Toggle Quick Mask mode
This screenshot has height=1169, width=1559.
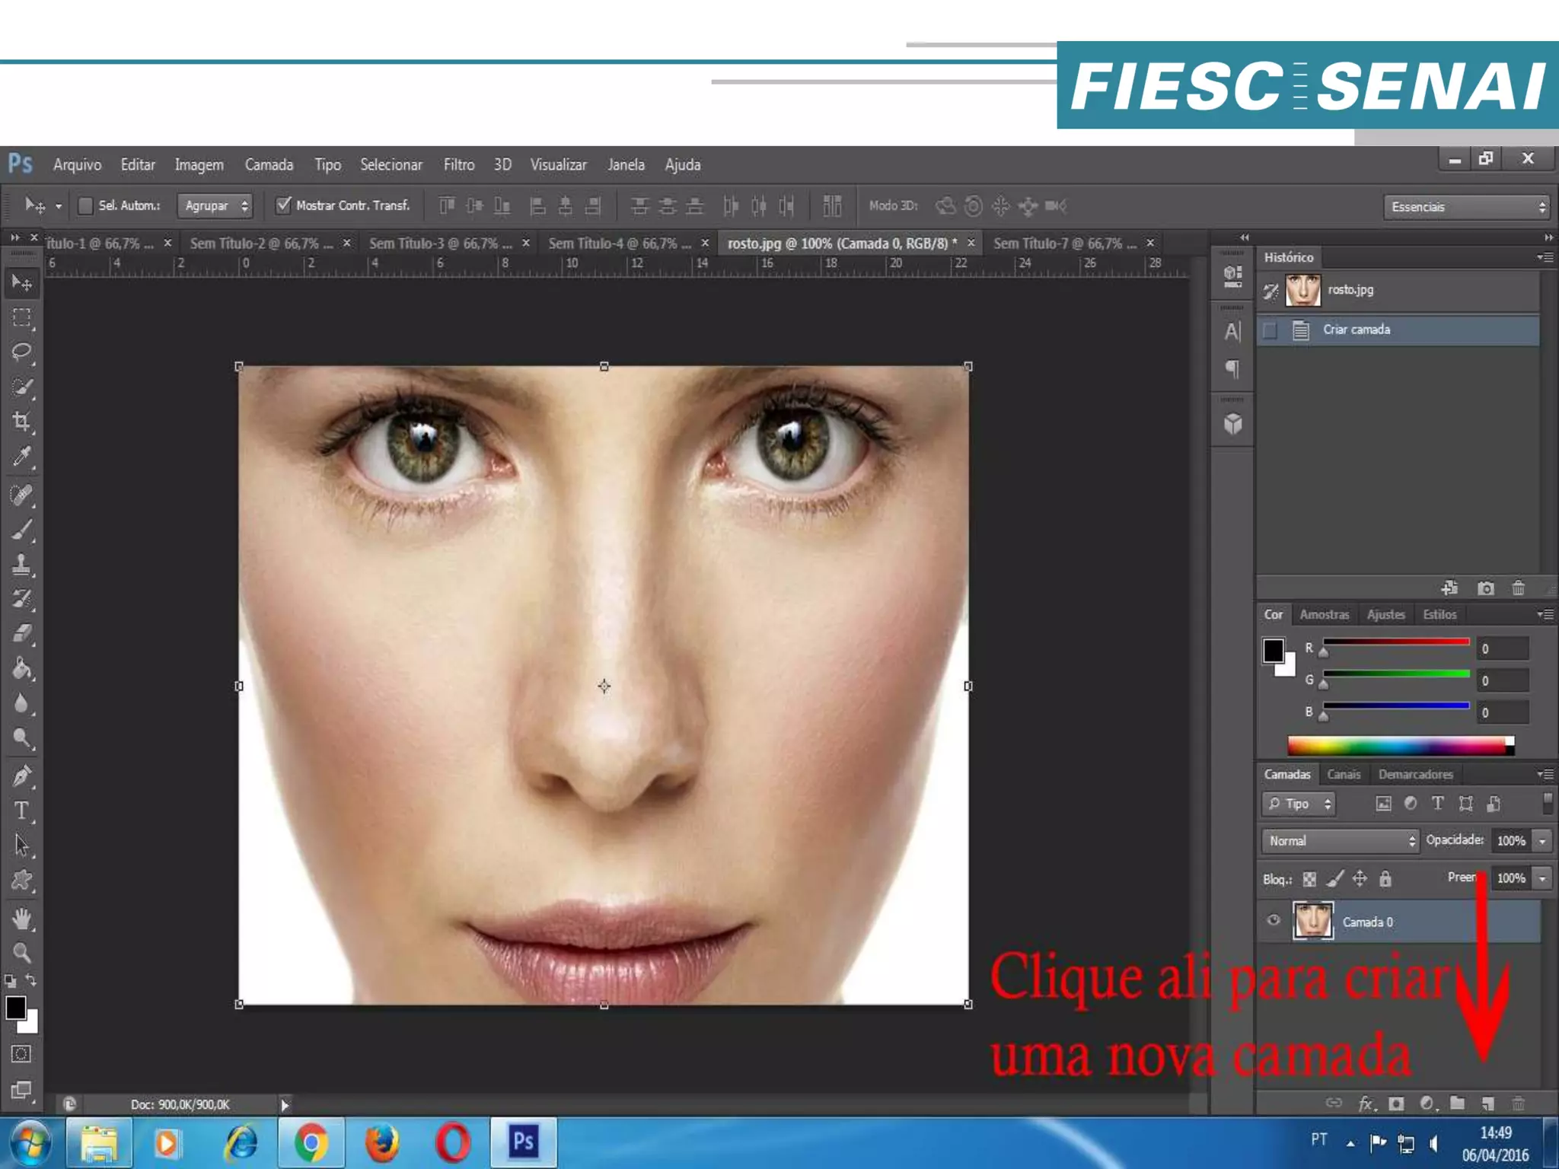click(21, 1054)
